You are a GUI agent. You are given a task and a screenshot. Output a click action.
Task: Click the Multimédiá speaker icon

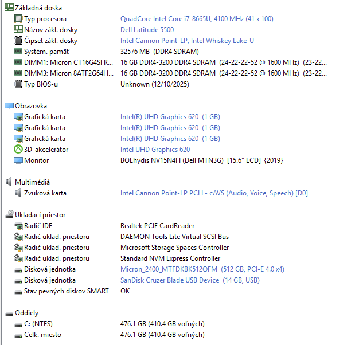click(x=9, y=182)
